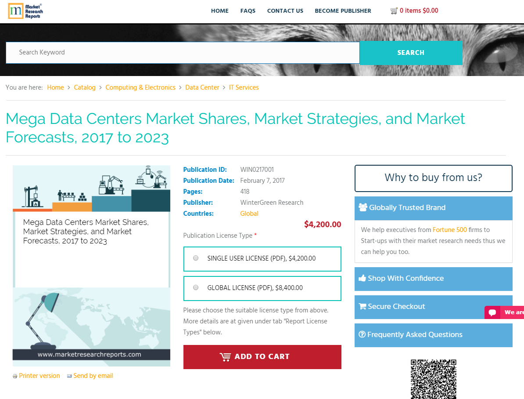Viewport: 524px width, 399px height.
Task: Open the Data Center breadcrumb link
Action: 202,87
